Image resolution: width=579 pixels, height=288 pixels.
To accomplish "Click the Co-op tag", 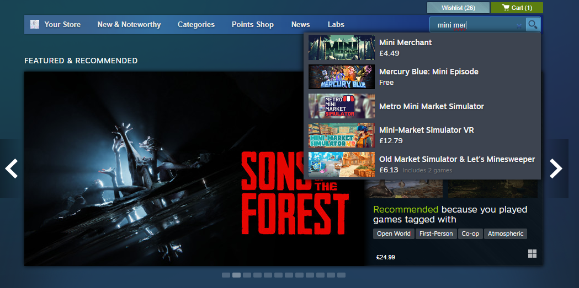I will (470, 233).
